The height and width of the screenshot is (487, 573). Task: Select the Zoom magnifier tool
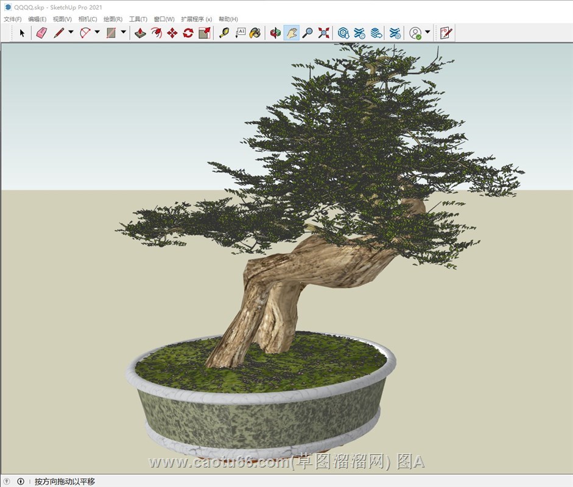(x=308, y=33)
